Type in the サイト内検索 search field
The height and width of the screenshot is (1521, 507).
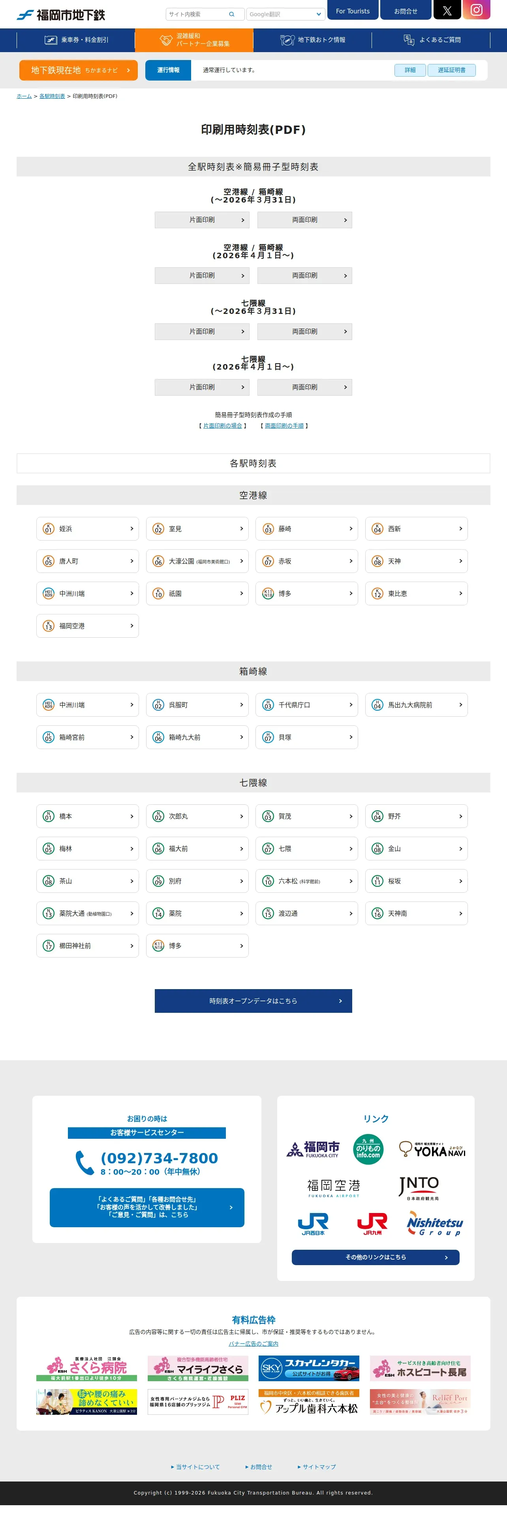tap(197, 14)
